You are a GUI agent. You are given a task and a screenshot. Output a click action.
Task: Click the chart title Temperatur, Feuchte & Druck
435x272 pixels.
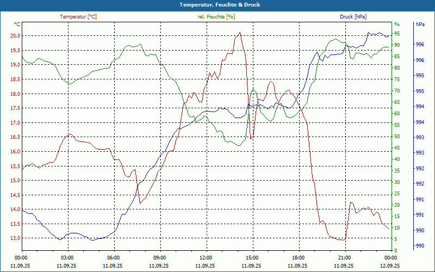(x=220, y=5)
